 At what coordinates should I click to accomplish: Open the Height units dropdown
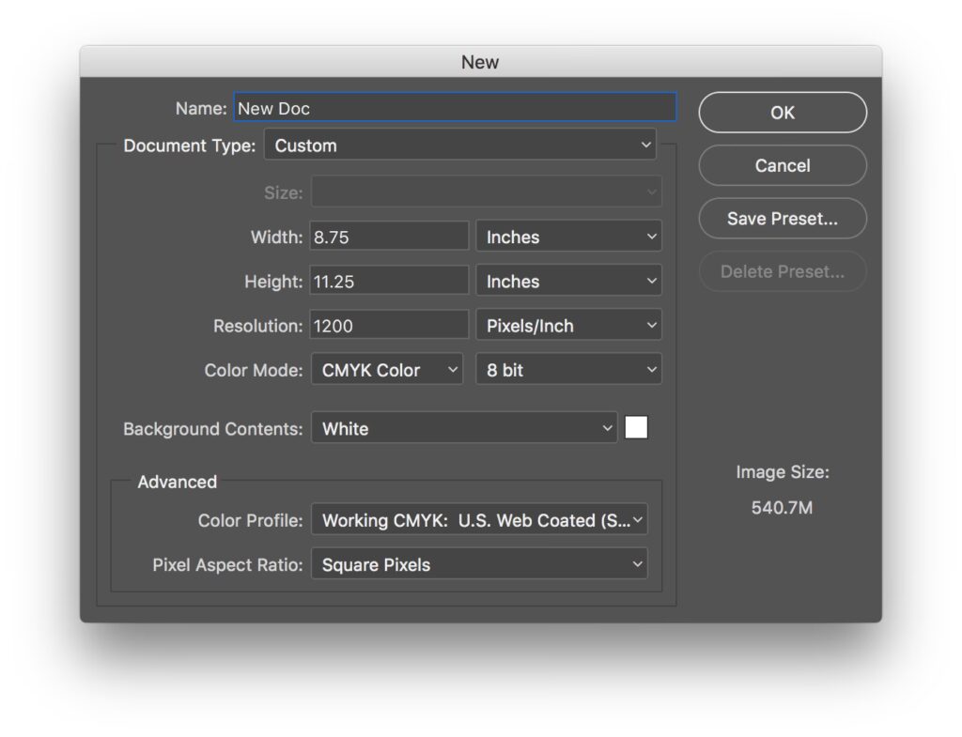[569, 282]
